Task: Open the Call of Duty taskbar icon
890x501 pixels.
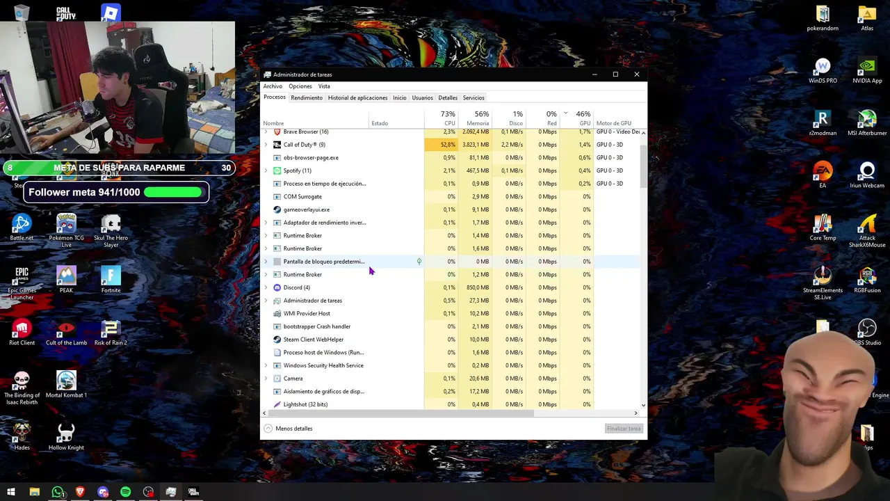Action: 193,492
